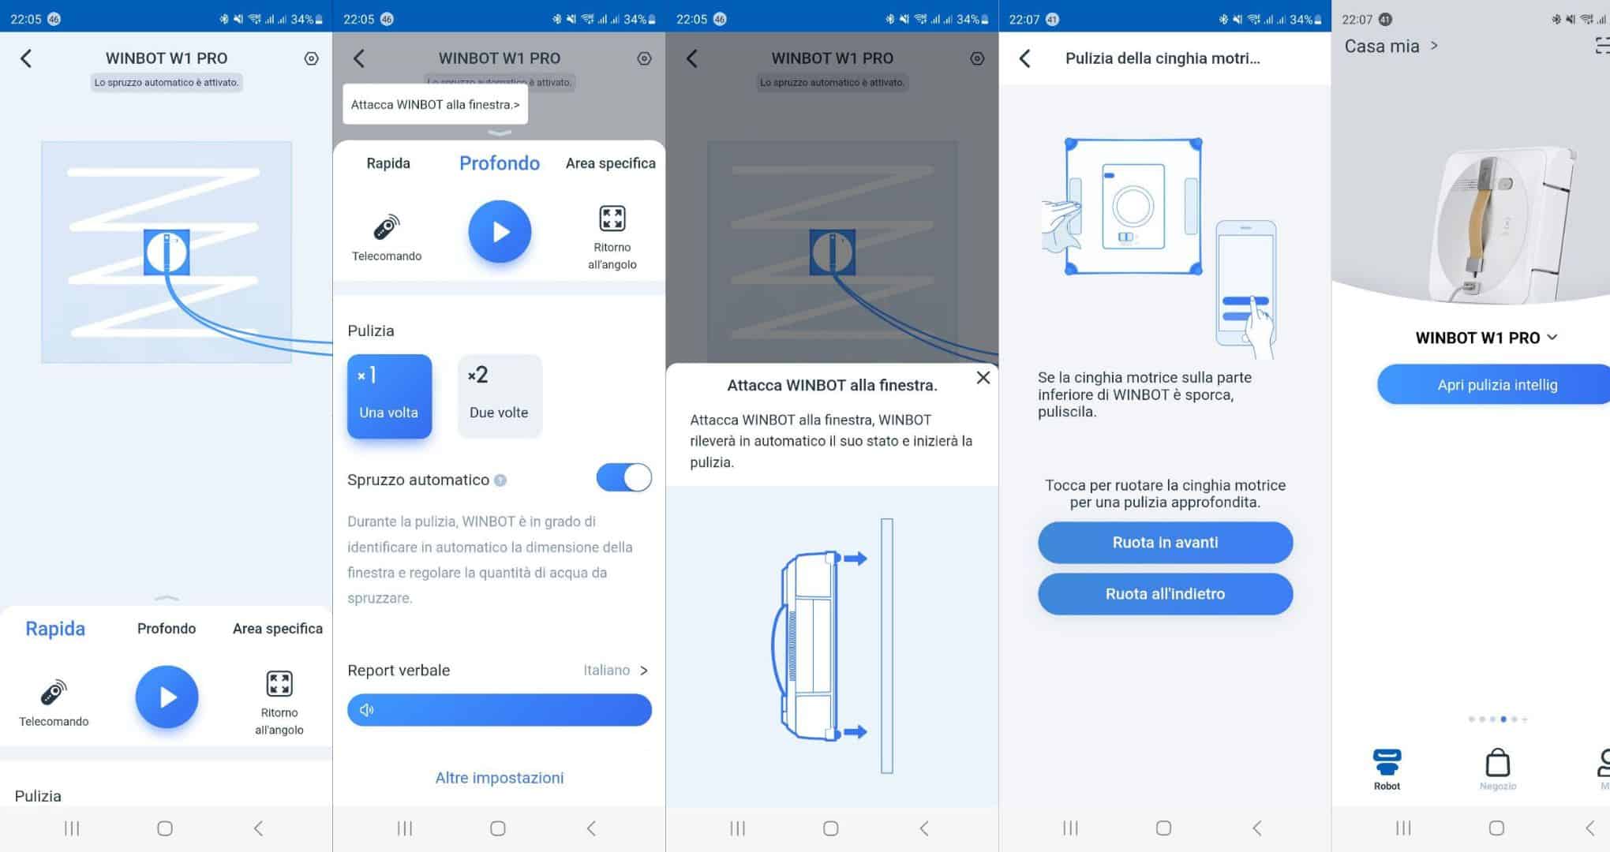Open settings gear on the Rapida mode screen
This screenshot has height=852, width=1610.
click(x=312, y=58)
